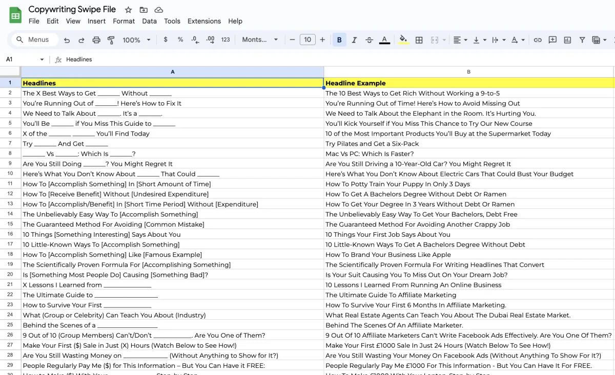Screen dimensions: 615x375
Task: Add a comment
Action: [x=552, y=40]
